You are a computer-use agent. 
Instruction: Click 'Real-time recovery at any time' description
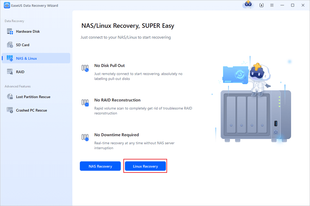(135, 146)
